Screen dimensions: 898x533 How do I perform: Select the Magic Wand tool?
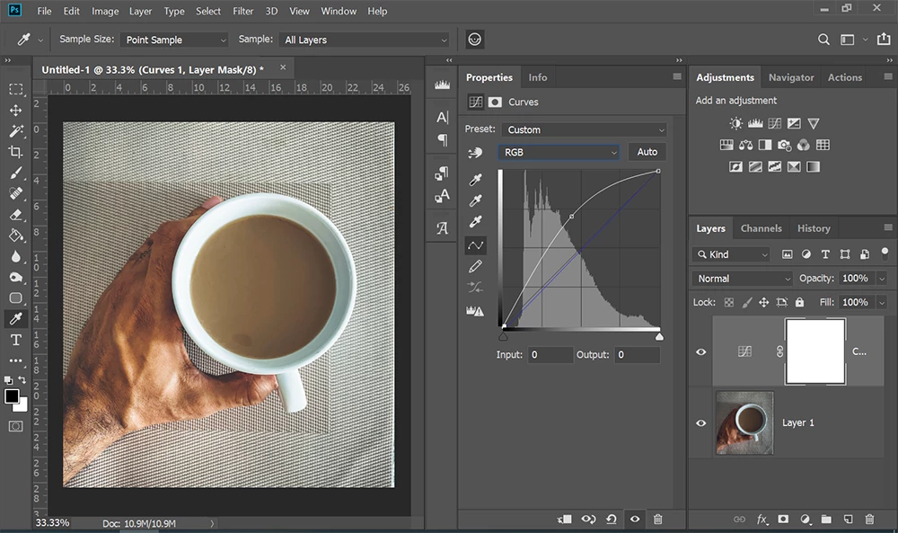(16, 130)
